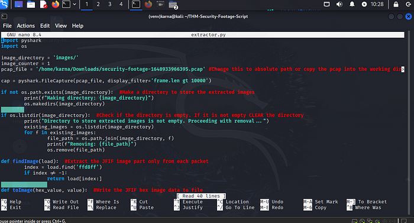Focus the running Firefox window in taskbar
The width and height of the screenshot is (414, 223).
pyautogui.click(x=148, y=4)
